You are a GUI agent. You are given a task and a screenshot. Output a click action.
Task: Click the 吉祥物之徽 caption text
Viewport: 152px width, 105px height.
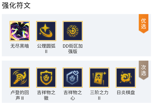(x=46, y=95)
